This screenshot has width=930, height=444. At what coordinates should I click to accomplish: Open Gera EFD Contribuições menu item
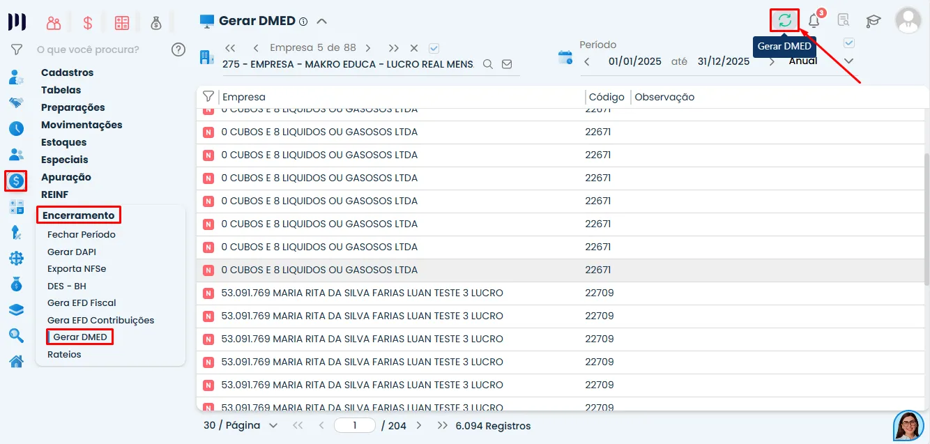coord(100,320)
